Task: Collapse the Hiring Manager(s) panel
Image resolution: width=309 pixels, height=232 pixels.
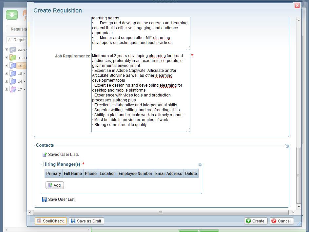Action: click(200, 165)
